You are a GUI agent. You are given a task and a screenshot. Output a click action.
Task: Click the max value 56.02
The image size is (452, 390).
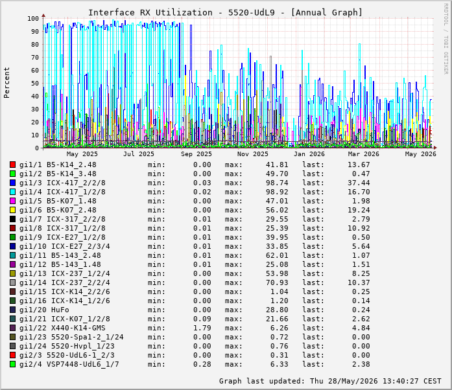coord(277,210)
